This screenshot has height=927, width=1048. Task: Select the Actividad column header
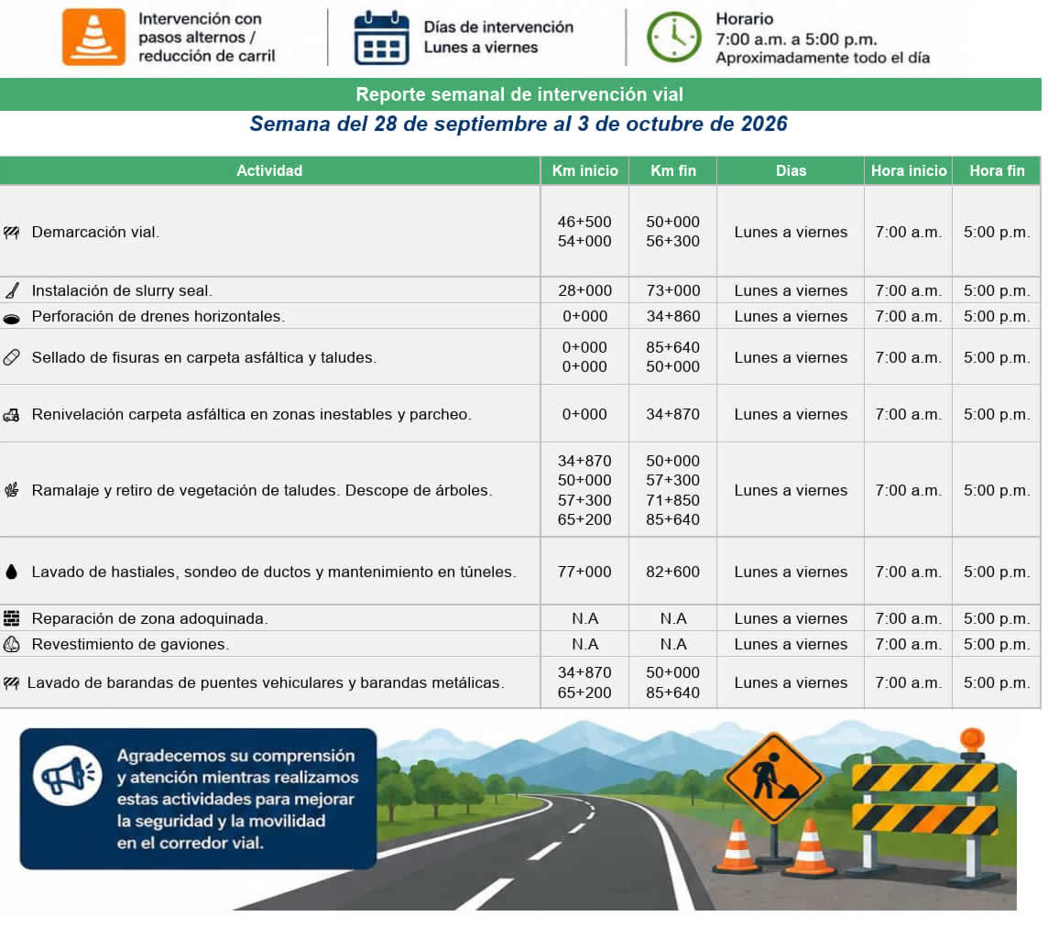point(269,170)
